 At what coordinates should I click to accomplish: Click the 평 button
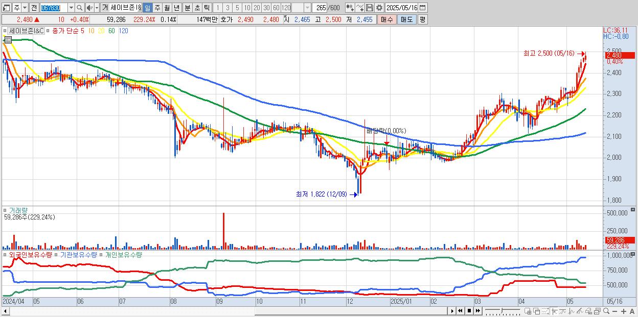[422, 19]
